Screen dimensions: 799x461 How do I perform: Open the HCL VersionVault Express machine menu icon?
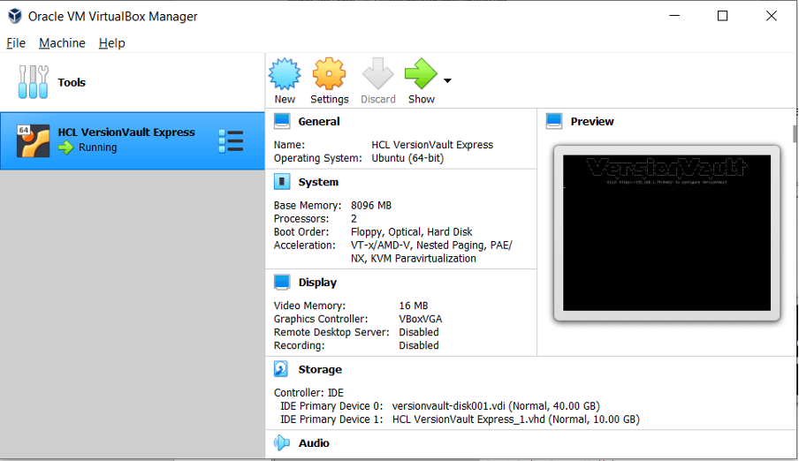pyautogui.click(x=231, y=141)
